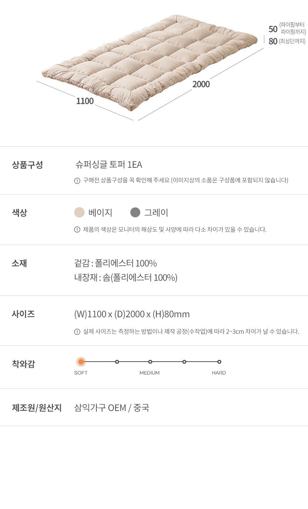Click the info icon beside the 실제 사이즈 notice

(x=77, y=332)
